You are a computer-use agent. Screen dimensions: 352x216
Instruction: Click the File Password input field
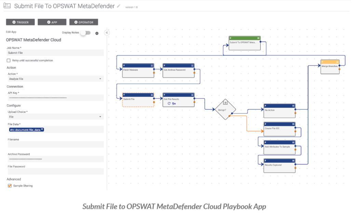click(x=55, y=171)
